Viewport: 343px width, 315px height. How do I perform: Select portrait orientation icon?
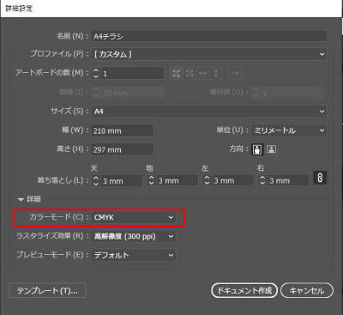click(257, 149)
